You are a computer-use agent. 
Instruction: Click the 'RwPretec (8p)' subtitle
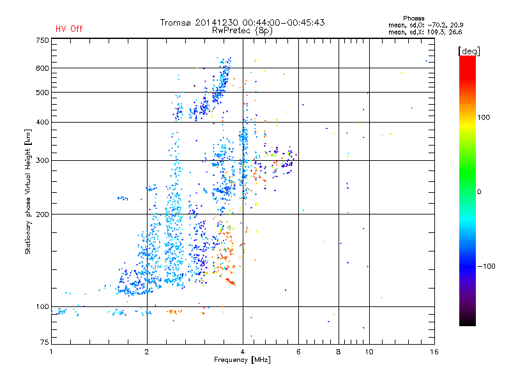pyautogui.click(x=242, y=31)
